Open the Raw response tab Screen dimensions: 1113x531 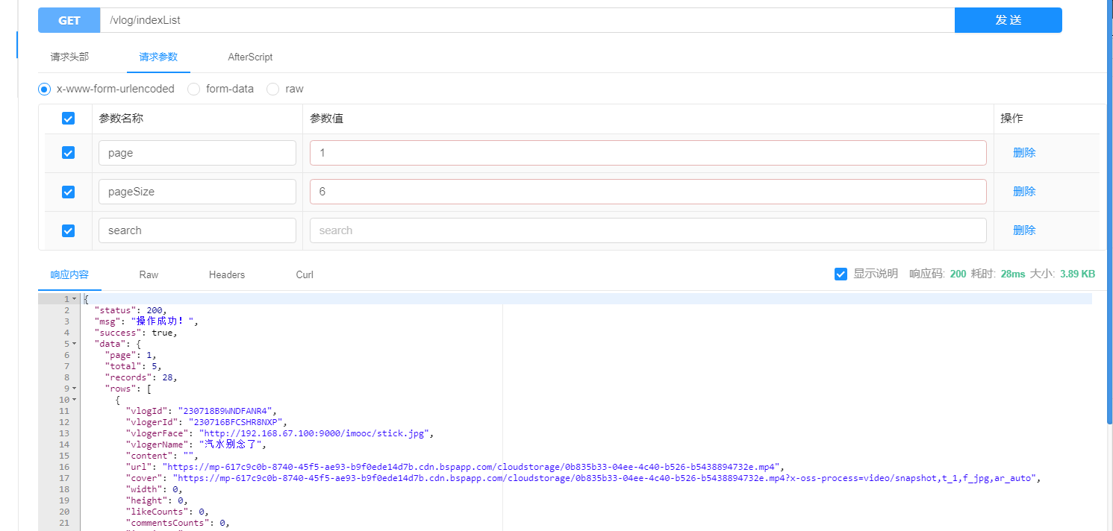tap(149, 274)
